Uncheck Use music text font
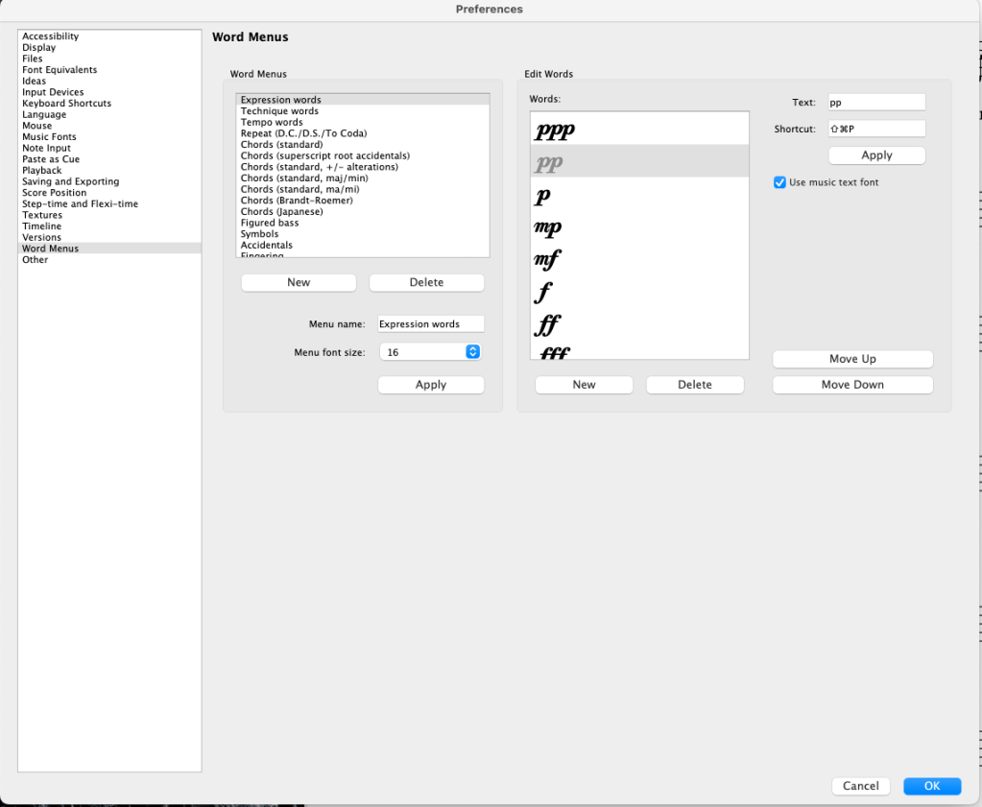 780,182
